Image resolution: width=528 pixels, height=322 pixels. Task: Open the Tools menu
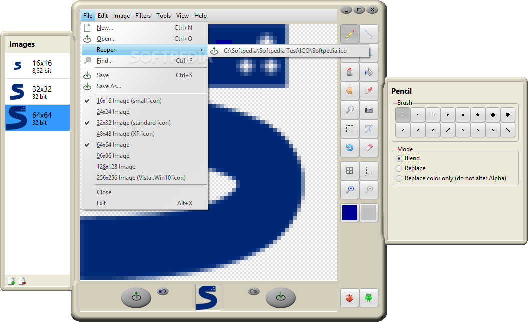(163, 16)
